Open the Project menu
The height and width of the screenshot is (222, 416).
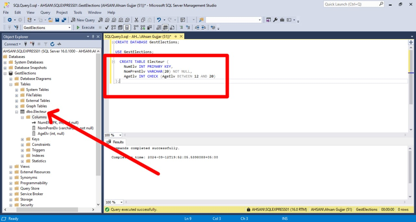click(x=62, y=12)
